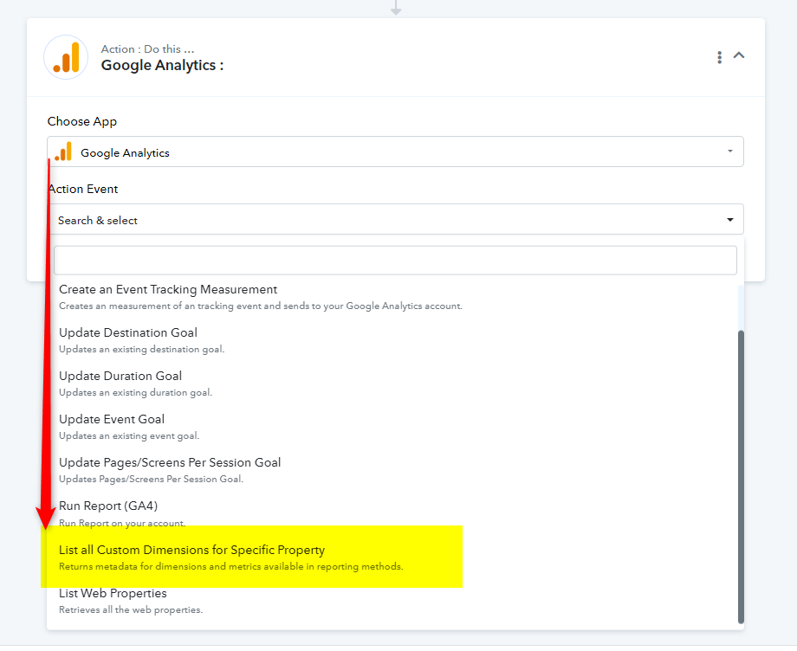This screenshot has height=651, width=797.
Task: Choose 'Update Pages/Screens Per Session Goal'
Action: [170, 463]
